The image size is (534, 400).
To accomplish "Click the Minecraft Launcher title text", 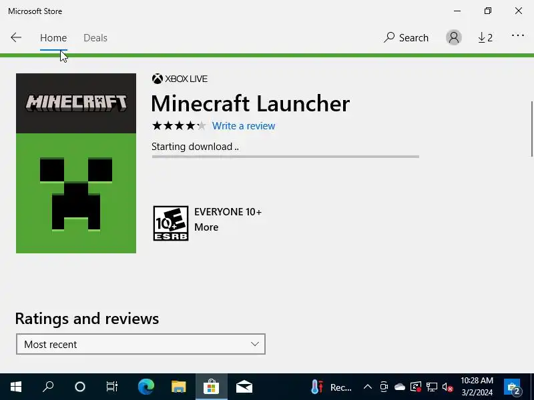I will click(250, 103).
